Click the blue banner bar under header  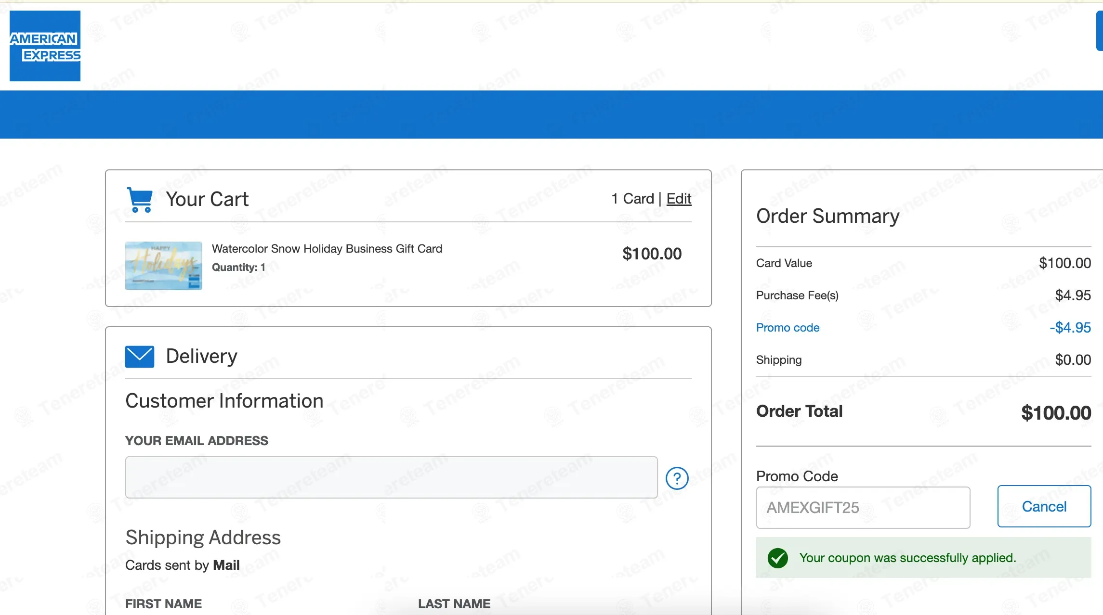tap(551, 115)
